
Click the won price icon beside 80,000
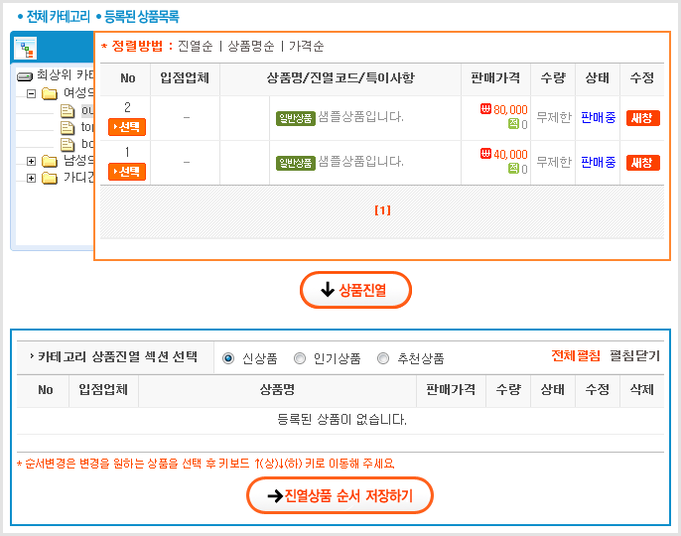pyautogui.click(x=485, y=109)
